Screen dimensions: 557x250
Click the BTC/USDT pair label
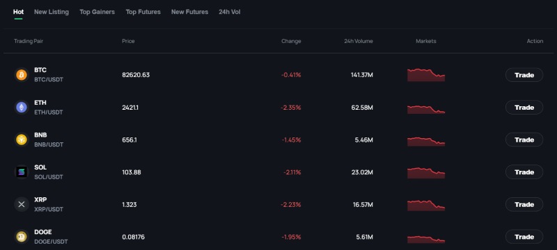coord(48,80)
